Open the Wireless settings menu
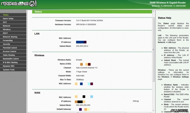190x113 pixels. (x=13, y=30)
